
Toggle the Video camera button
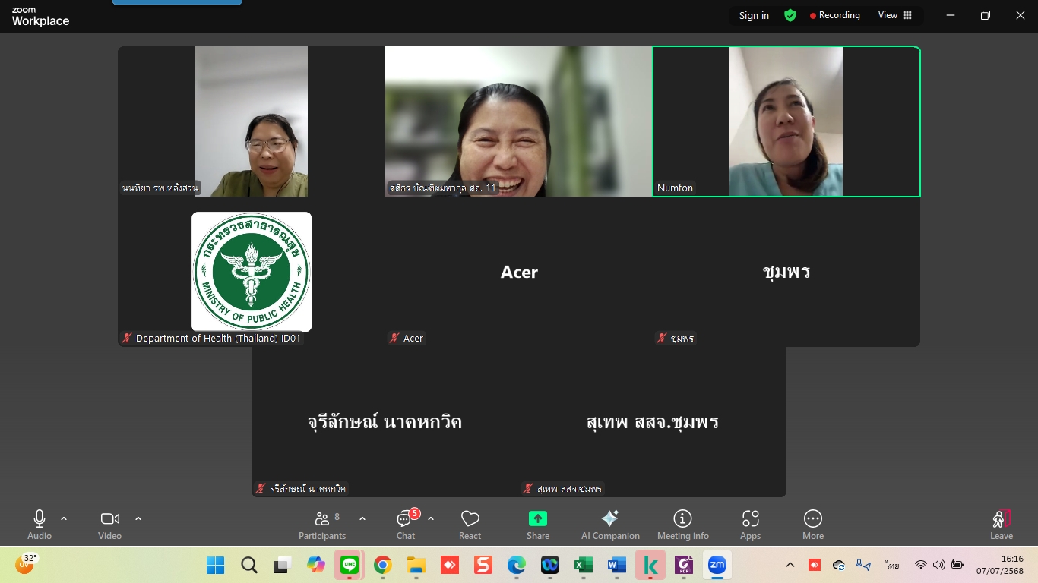109,524
